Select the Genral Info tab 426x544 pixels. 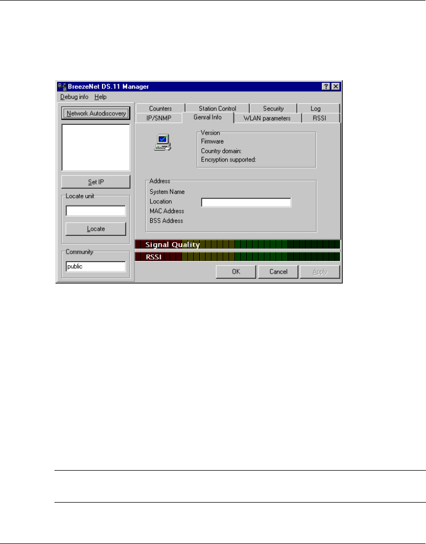click(208, 117)
